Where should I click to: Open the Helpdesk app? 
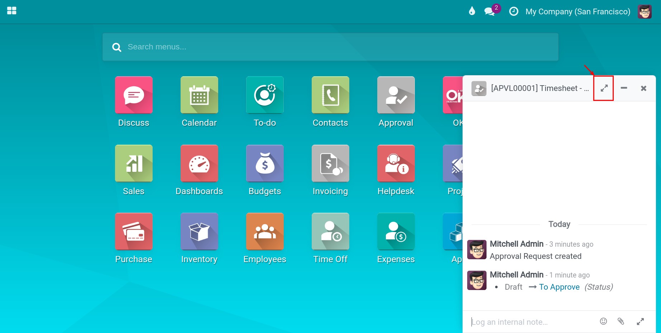coord(396,163)
